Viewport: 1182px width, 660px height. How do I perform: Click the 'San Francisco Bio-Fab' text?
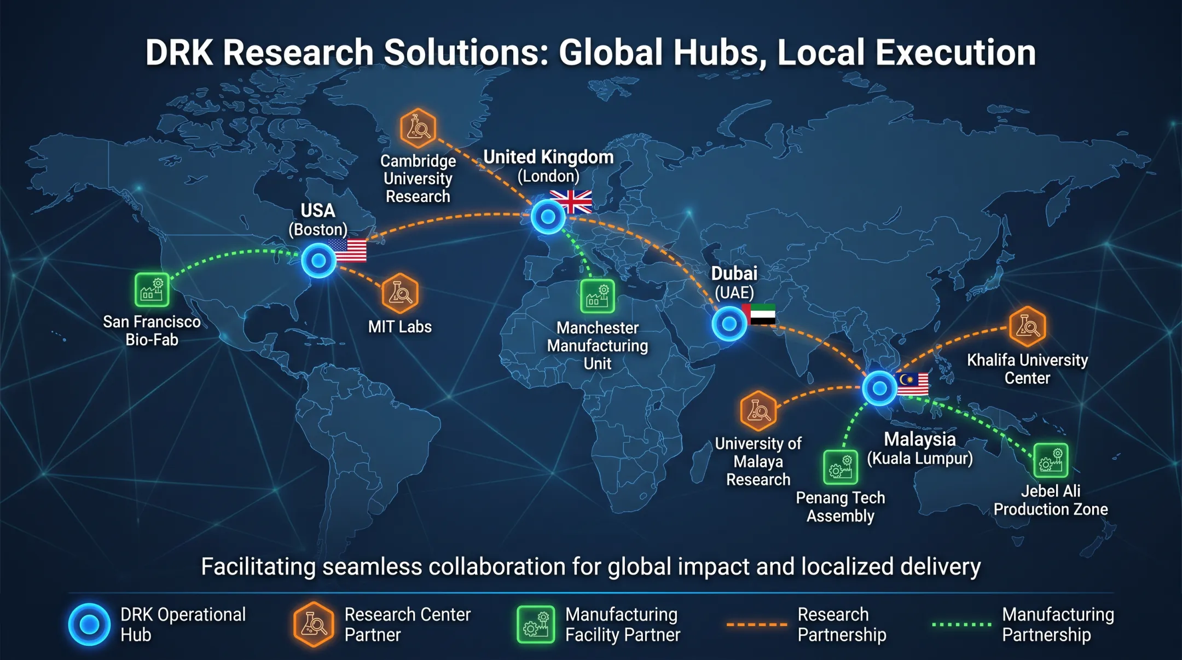point(152,331)
